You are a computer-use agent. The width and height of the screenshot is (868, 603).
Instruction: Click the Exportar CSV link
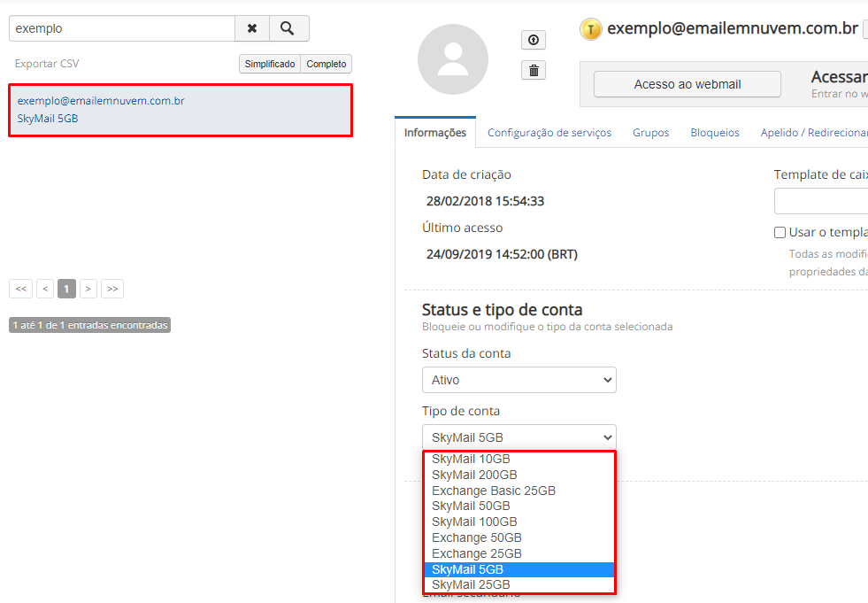click(x=47, y=64)
